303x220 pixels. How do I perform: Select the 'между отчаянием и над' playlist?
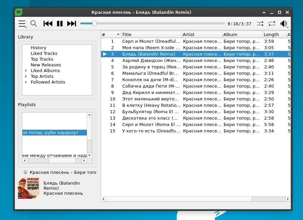pos(54,155)
